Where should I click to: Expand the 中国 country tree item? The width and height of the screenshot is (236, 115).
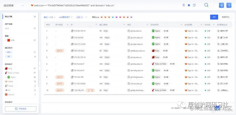(x=6, y=40)
